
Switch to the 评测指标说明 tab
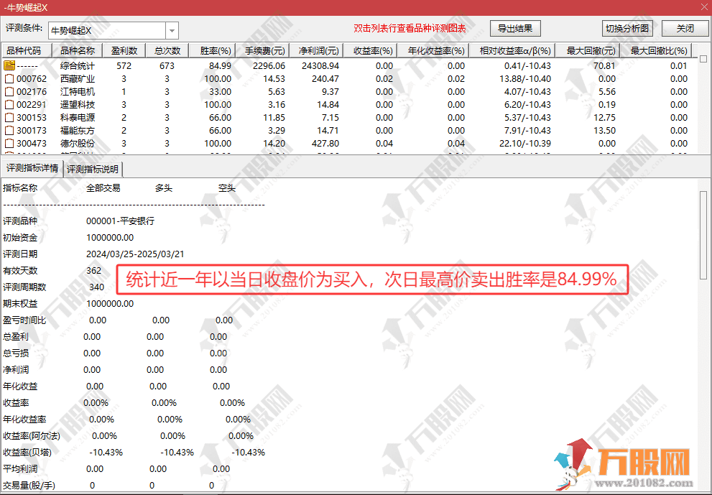[x=93, y=169]
